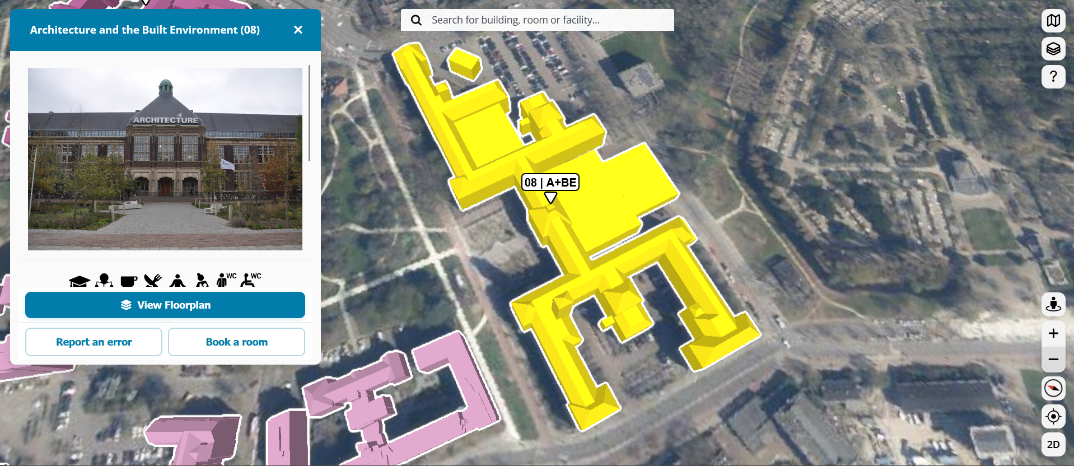Click the nursing lactation room icon
The width and height of the screenshot is (1074, 466).
click(x=202, y=280)
